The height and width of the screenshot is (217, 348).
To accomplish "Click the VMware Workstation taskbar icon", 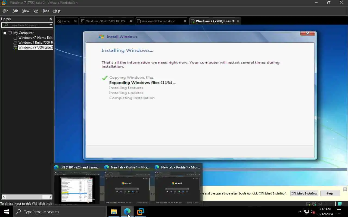I will pyautogui.click(x=140, y=212).
